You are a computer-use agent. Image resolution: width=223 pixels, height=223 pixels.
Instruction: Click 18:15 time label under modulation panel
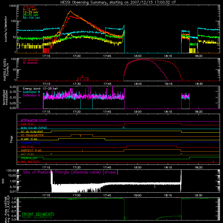(x=168, y=112)
